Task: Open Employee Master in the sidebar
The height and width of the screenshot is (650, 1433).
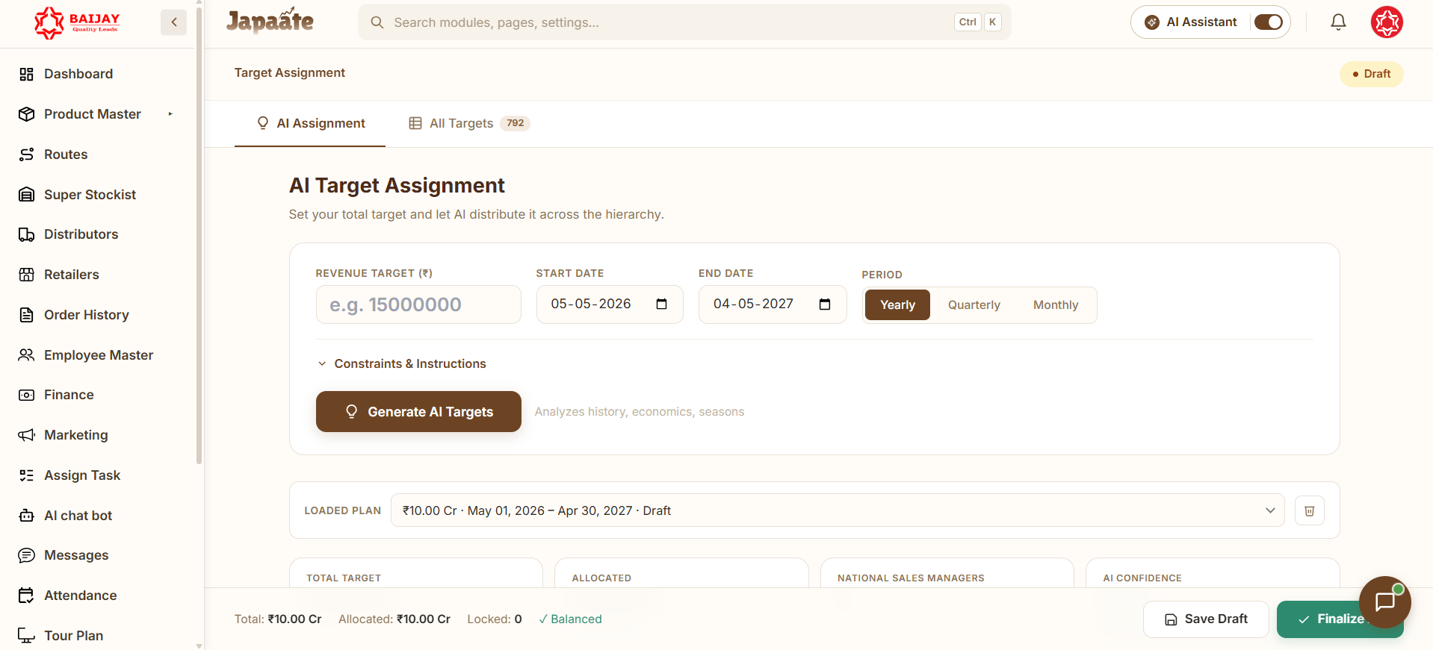Action: click(x=99, y=355)
